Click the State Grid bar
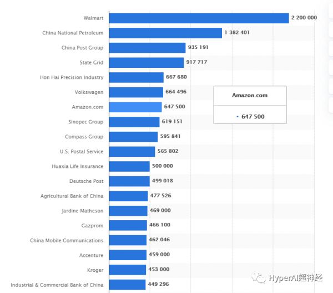 pyautogui.click(x=146, y=62)
